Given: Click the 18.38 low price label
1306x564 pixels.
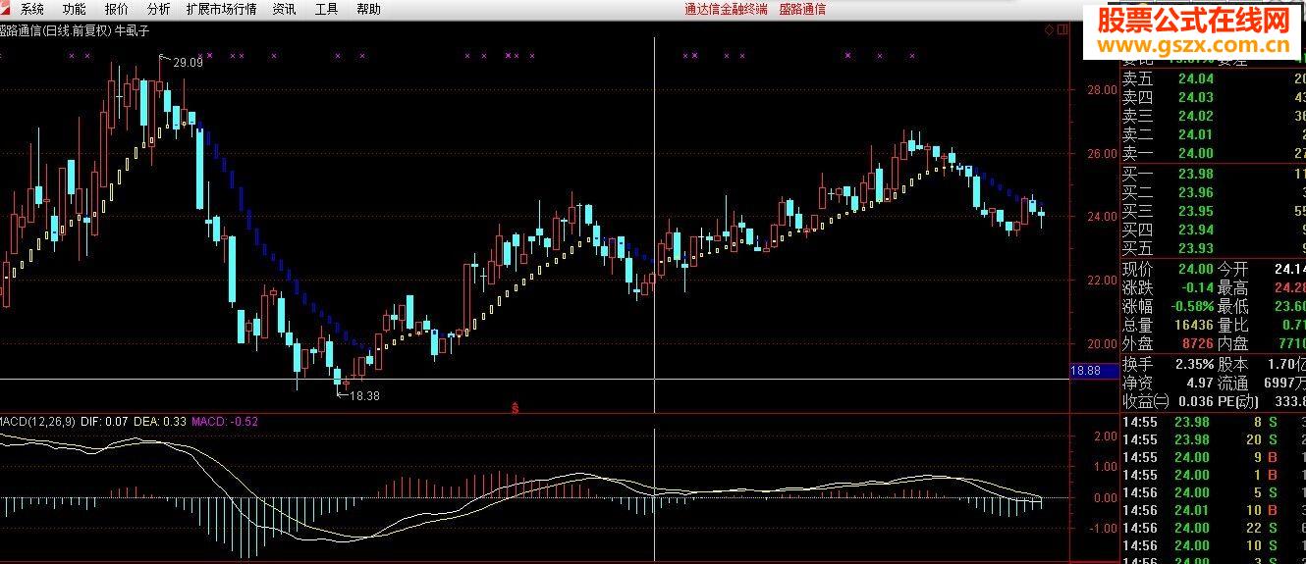Looking at the screenshot, I should 364,395.
